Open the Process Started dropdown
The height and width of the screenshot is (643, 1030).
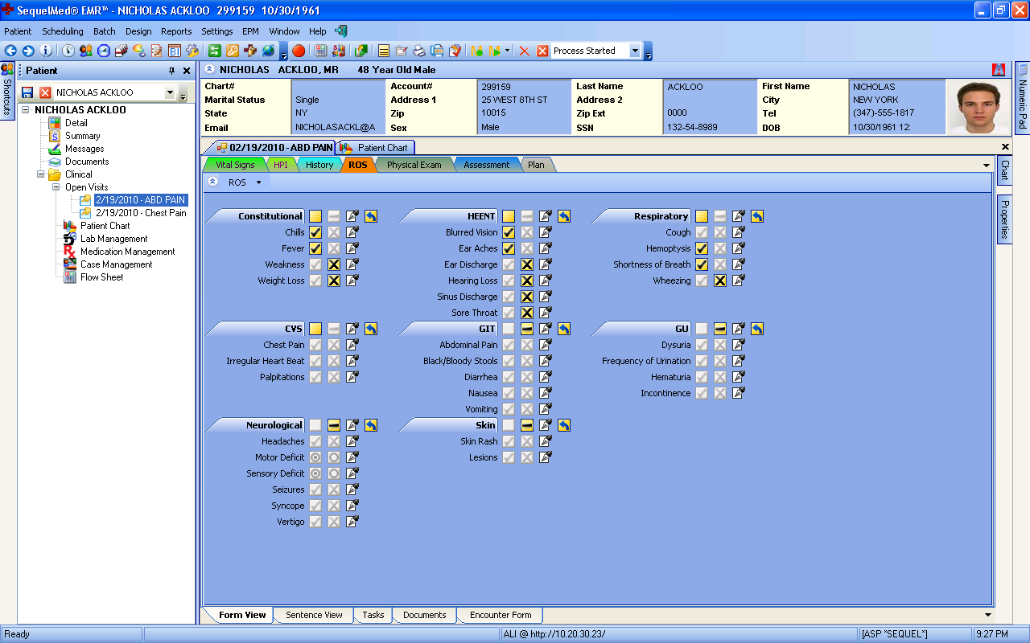(x=634, y=51)
